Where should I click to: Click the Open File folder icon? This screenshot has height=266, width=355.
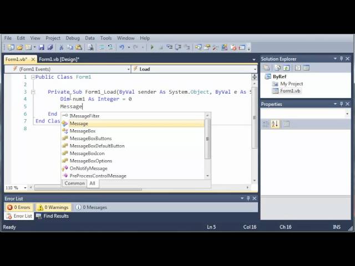click(20, 47)
